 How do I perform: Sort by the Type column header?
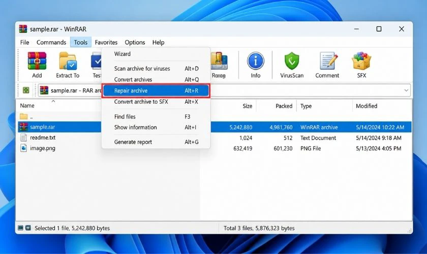pos(306,106)
